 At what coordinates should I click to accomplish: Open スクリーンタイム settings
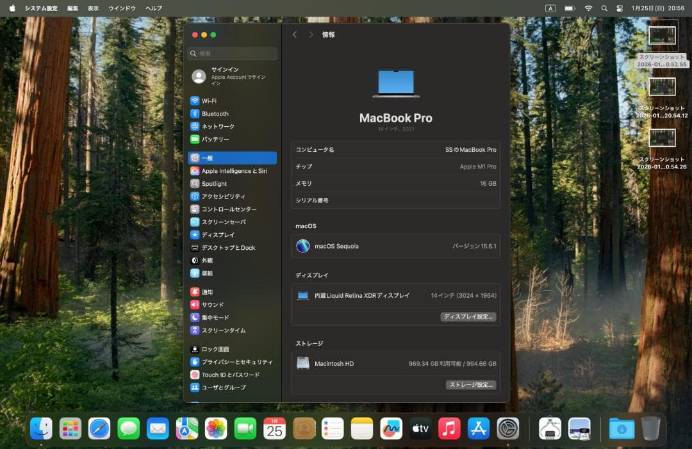[x=226, y=331]
